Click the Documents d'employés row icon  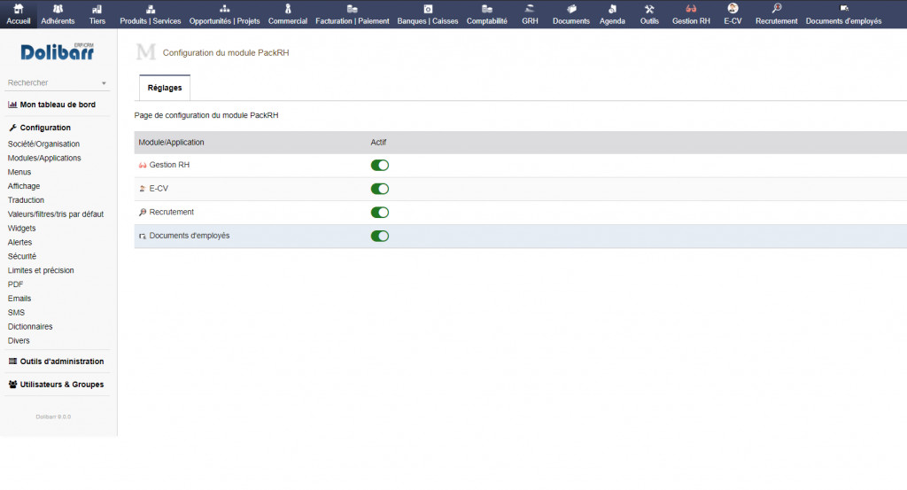pos(143,236)
